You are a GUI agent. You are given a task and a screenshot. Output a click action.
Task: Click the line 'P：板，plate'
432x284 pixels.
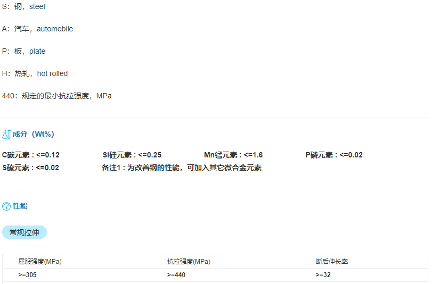tap(23, 51)
